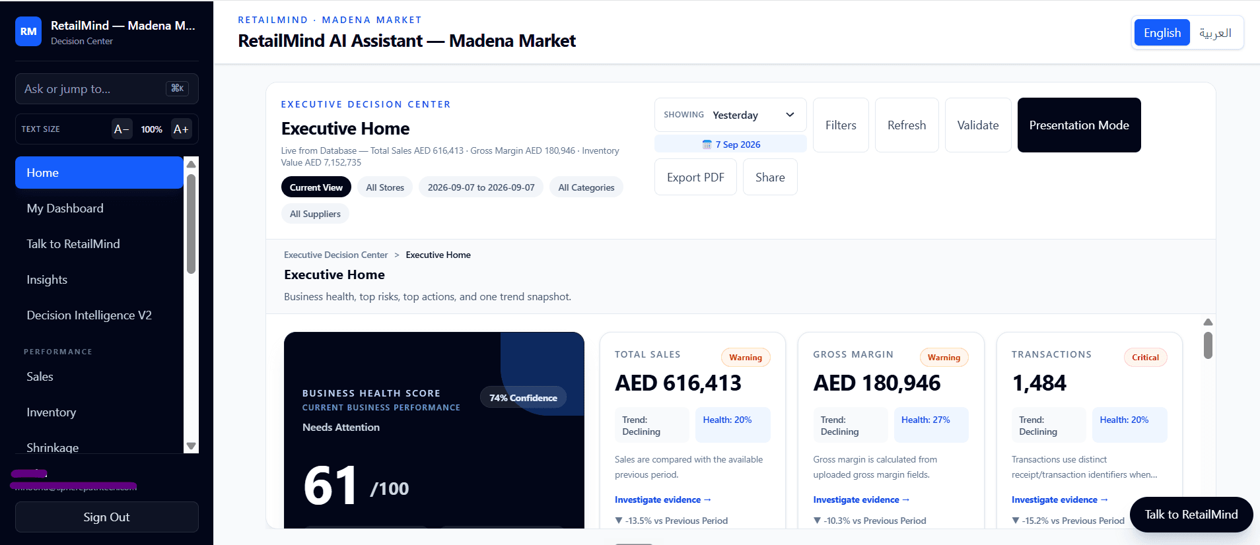1260x545 pixels.
Task: Click the content panel scrollbar thumb
Action: 1208,345
